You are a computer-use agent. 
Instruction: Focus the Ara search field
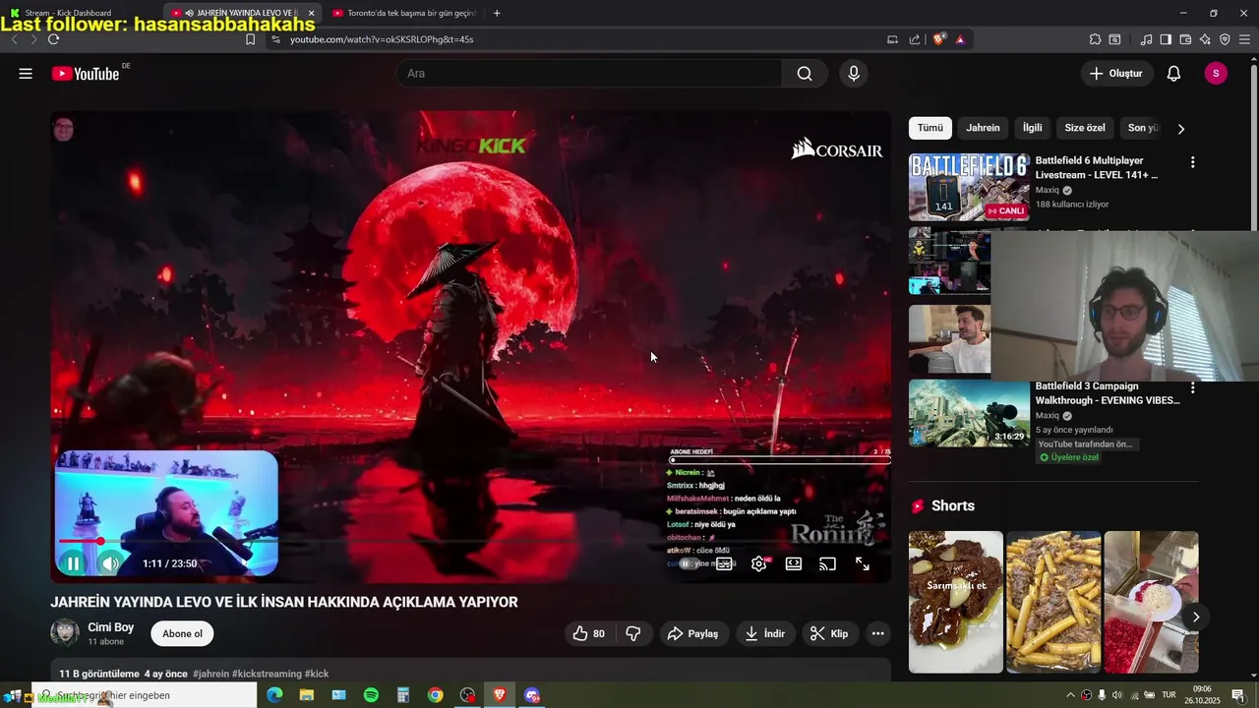590,74
